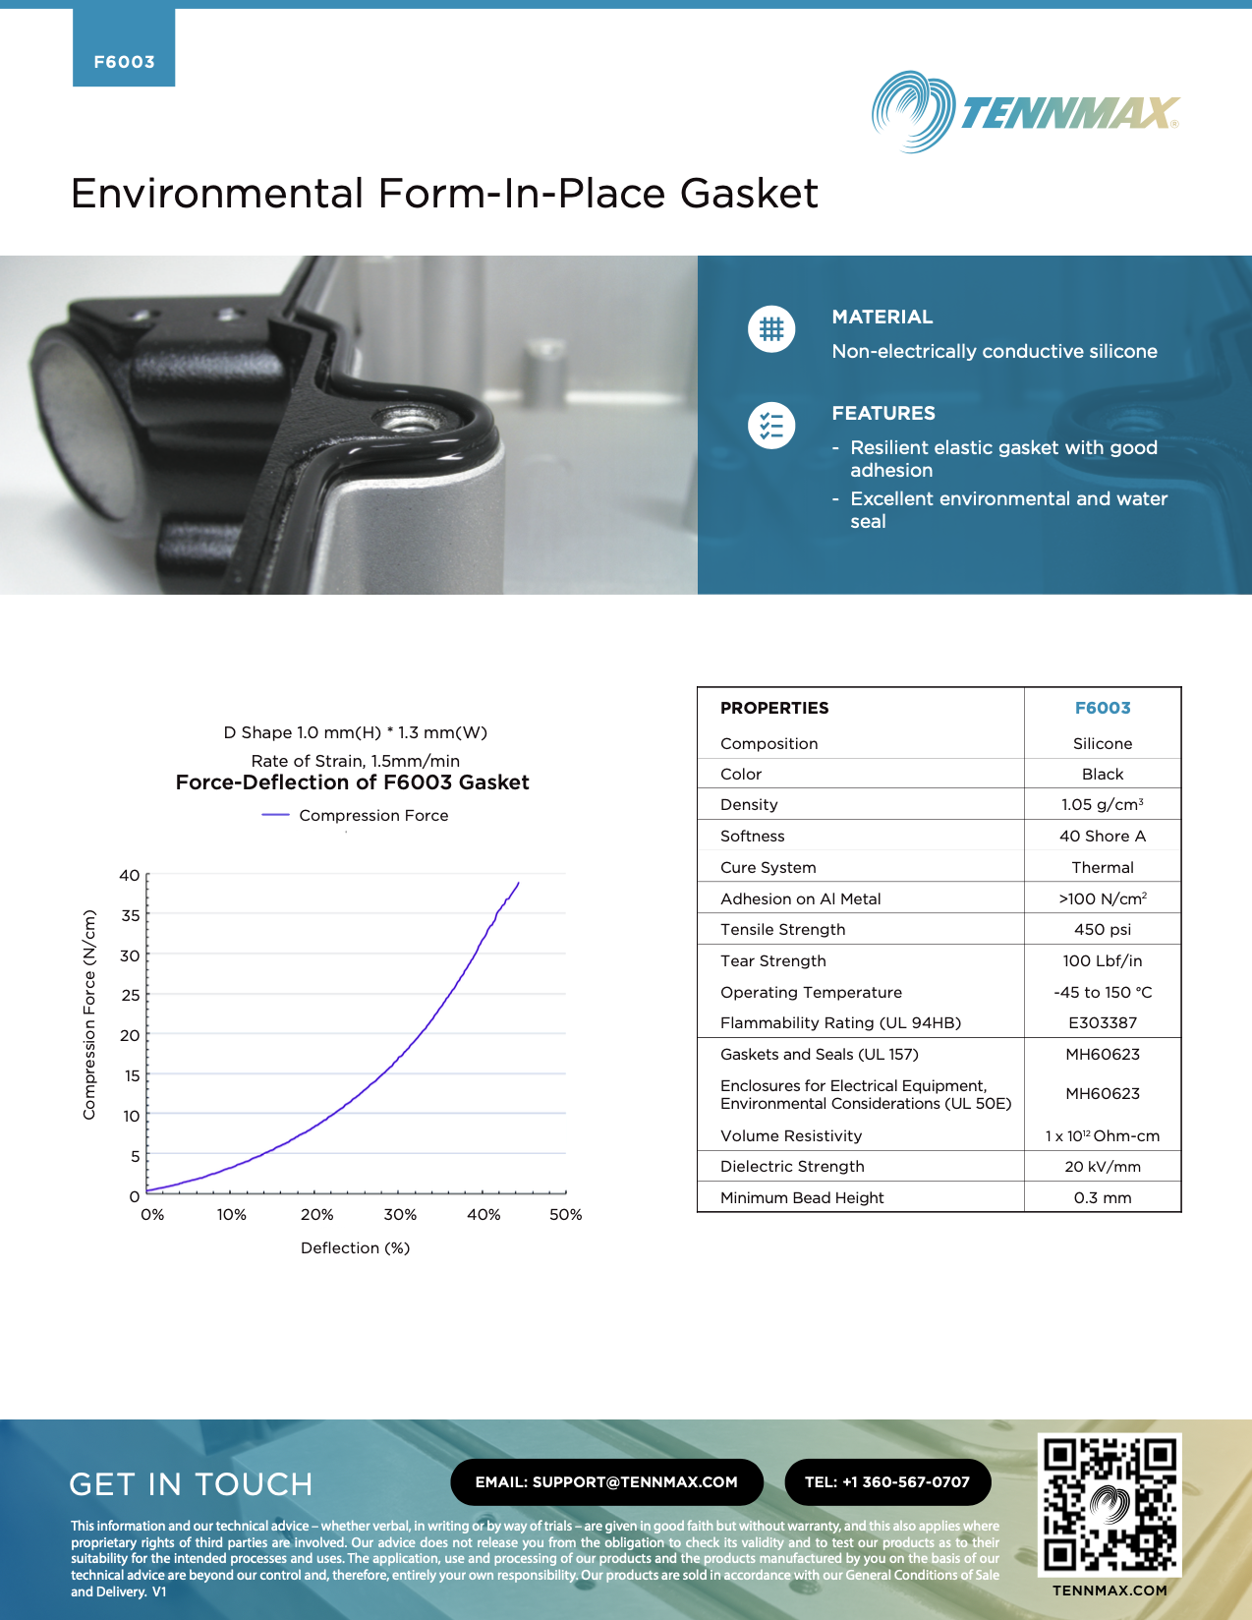Viewport: 1252px width, 1620px height.
Task: Click the Compression Force legend line
Action: [275, 815]
